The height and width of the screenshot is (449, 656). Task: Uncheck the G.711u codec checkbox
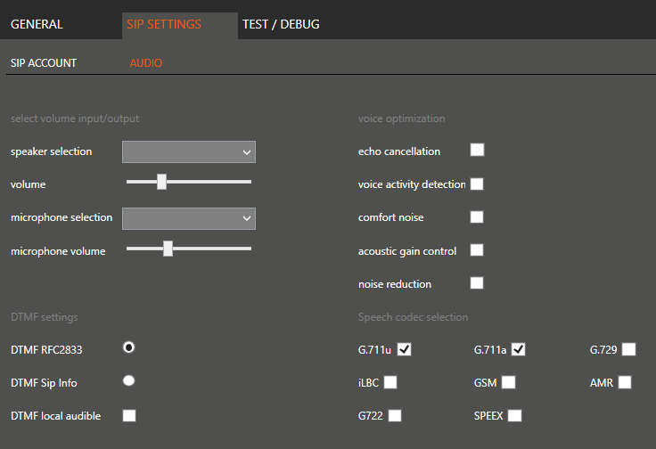point(405,349)
